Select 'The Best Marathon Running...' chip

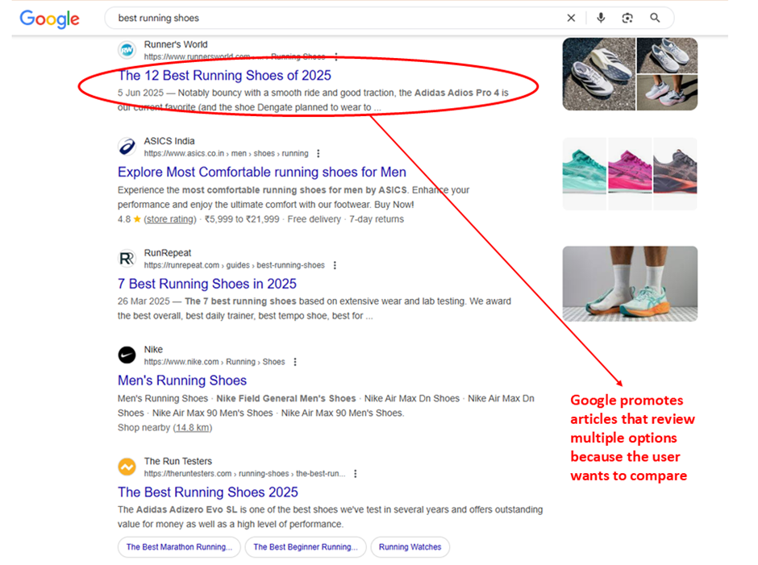click(179, 547)
